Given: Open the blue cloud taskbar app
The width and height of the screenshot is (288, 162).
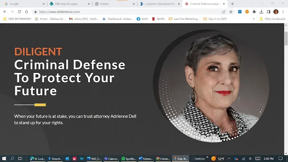Looking at the screenshot, I should [82, 159].
